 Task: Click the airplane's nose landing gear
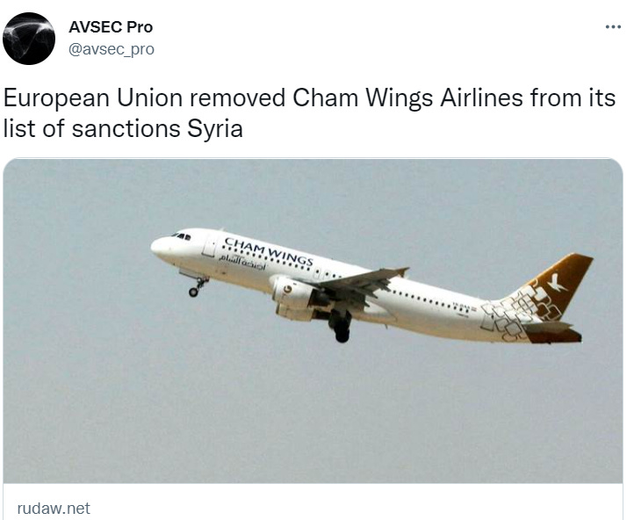coord(198,285)
